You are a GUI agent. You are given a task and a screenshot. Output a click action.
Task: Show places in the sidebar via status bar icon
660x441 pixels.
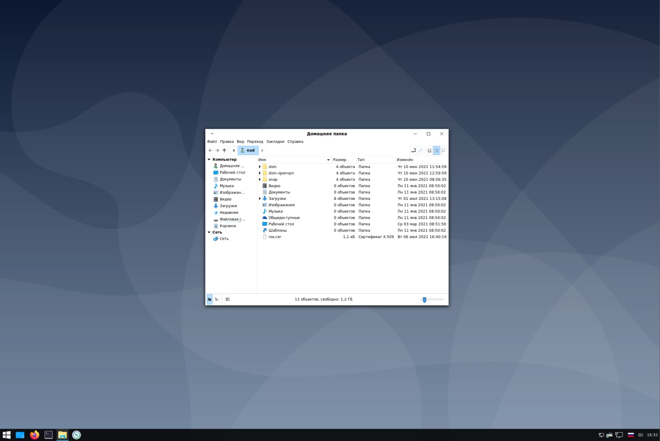[209, 299]
